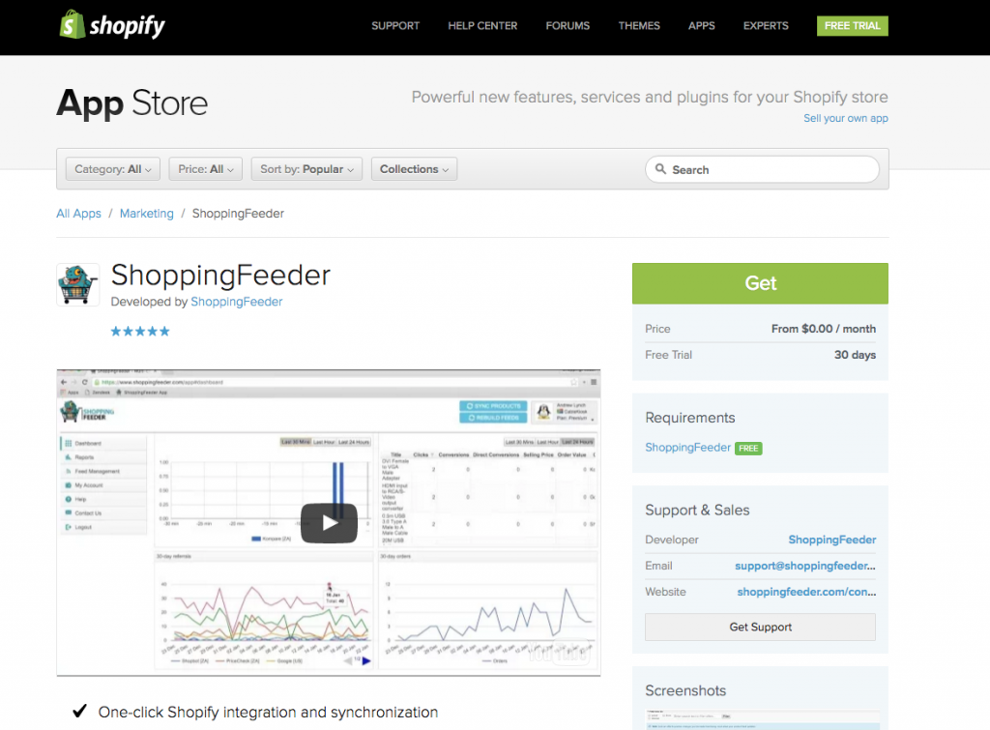Click the ShoppingFeeder app title heading
This screenshot has width=990, height=730.
pos(220,276)
